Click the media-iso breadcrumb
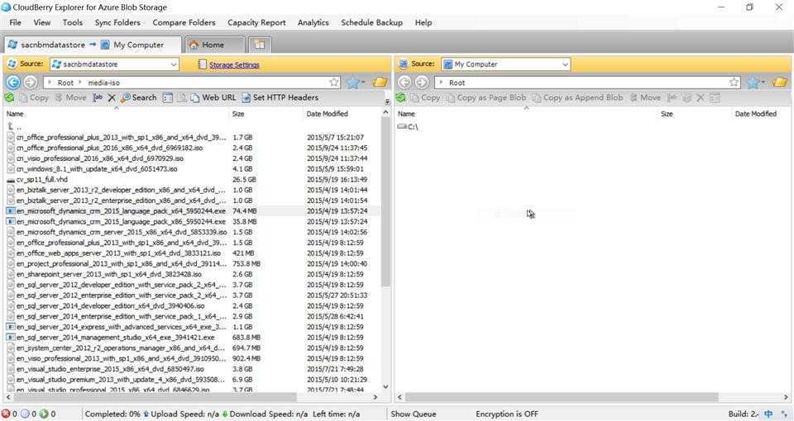This screenshot has height=421, width=794. [x=104, y=83]
